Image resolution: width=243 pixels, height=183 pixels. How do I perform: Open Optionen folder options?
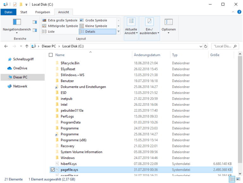coord(169,26)
